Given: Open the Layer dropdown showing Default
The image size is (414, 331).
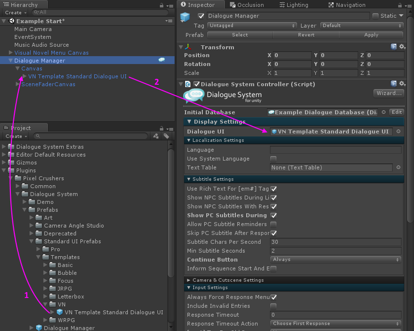Looking at the screenshot, I should (x=362, y=26).
